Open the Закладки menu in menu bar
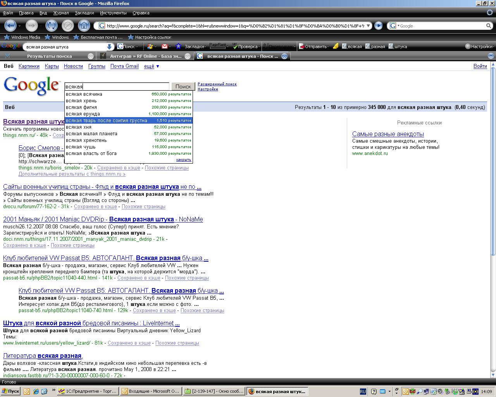Image resolution: width=496 pixels, height=397 pixels. pos(84,13)
